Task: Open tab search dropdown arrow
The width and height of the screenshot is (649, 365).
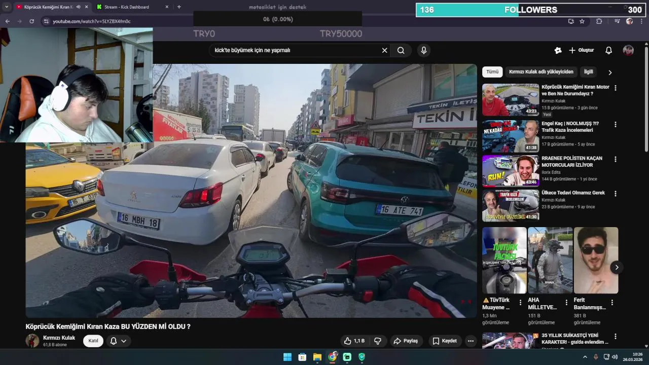Action: [7, 7]
